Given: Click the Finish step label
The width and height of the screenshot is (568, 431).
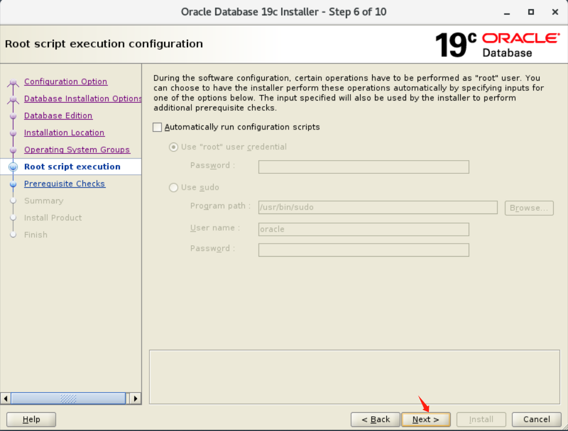Looking at the screenshot, I should (x=36, y=235).
